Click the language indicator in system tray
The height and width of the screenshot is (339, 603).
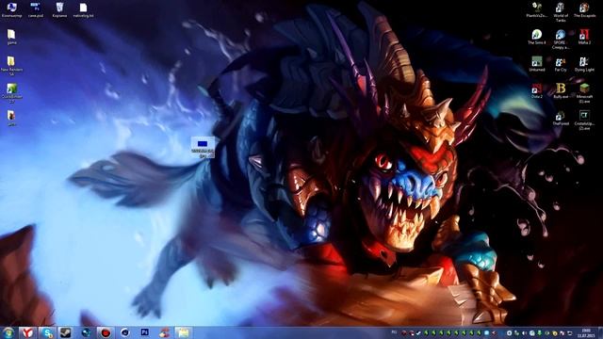tap(394, 332)
